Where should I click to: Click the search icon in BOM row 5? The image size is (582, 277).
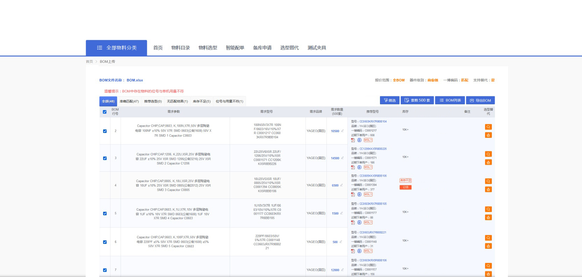pyautogui.click(x=488, y=209)
